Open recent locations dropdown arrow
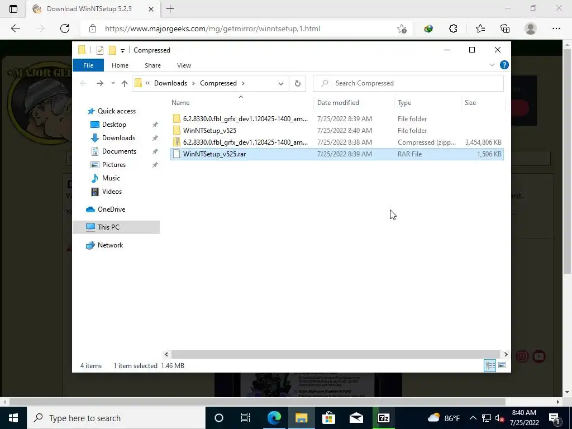 (113, 83)
